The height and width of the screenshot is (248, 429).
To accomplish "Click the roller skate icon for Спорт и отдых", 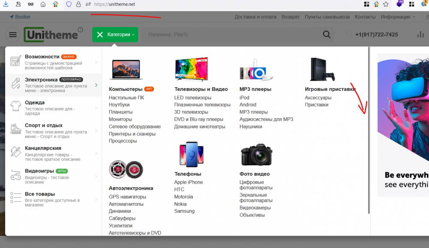I will coord(16,128).
